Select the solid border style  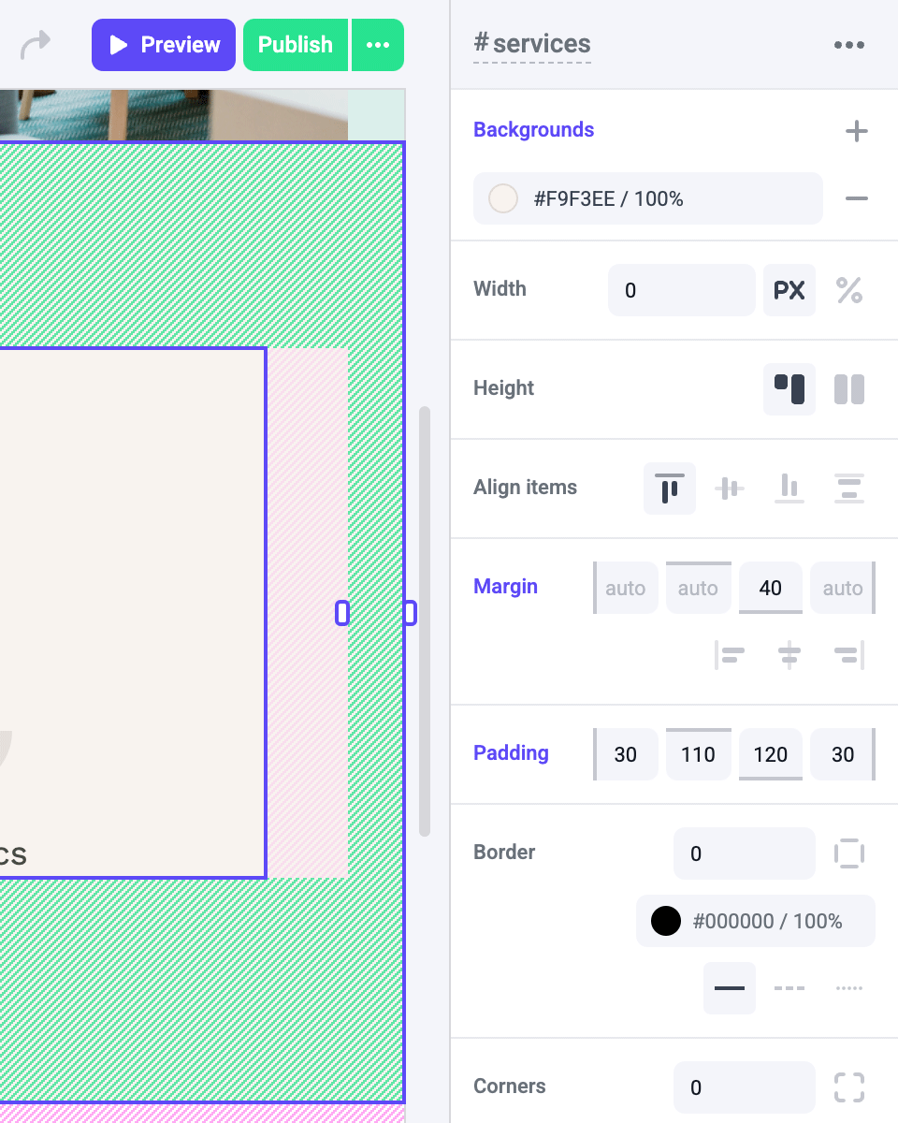[x=730, y=988]
